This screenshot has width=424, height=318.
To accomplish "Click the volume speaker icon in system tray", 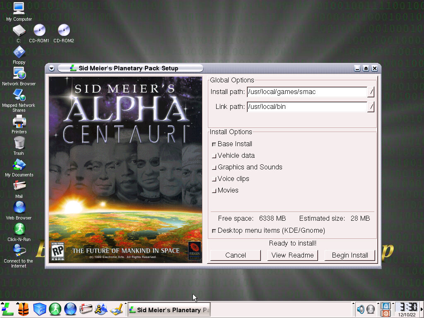I will click(361, 309).
